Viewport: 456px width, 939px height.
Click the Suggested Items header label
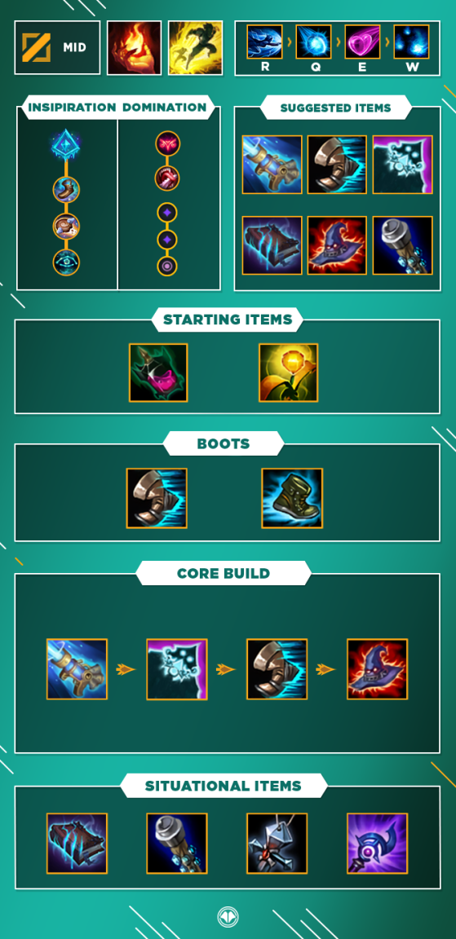coord(335,108)
